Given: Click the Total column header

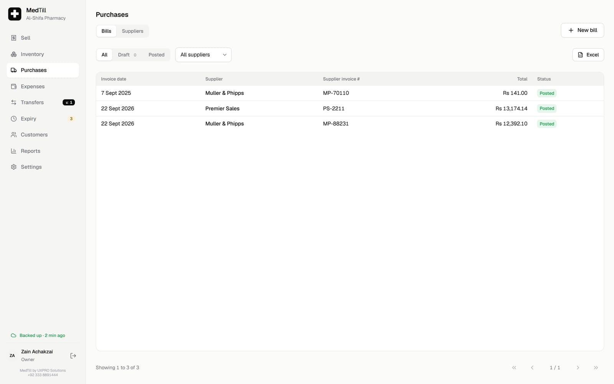Looking at the screenshot, I should [522, 79].
